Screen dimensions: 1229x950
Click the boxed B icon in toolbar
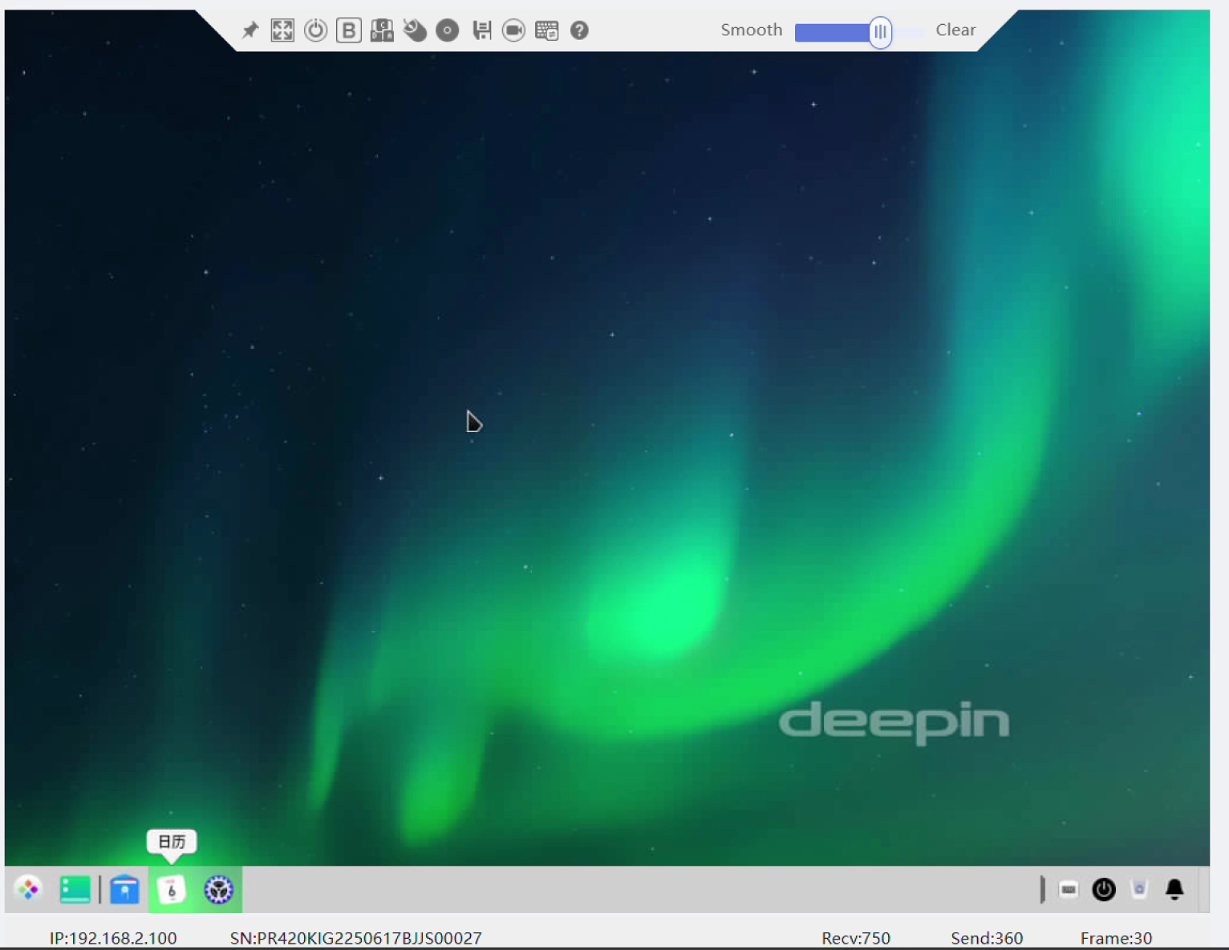(x=348, y=30)
